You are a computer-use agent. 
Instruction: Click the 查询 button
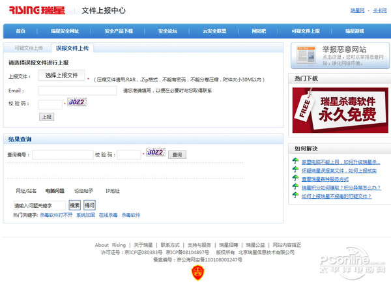point(177,154)
